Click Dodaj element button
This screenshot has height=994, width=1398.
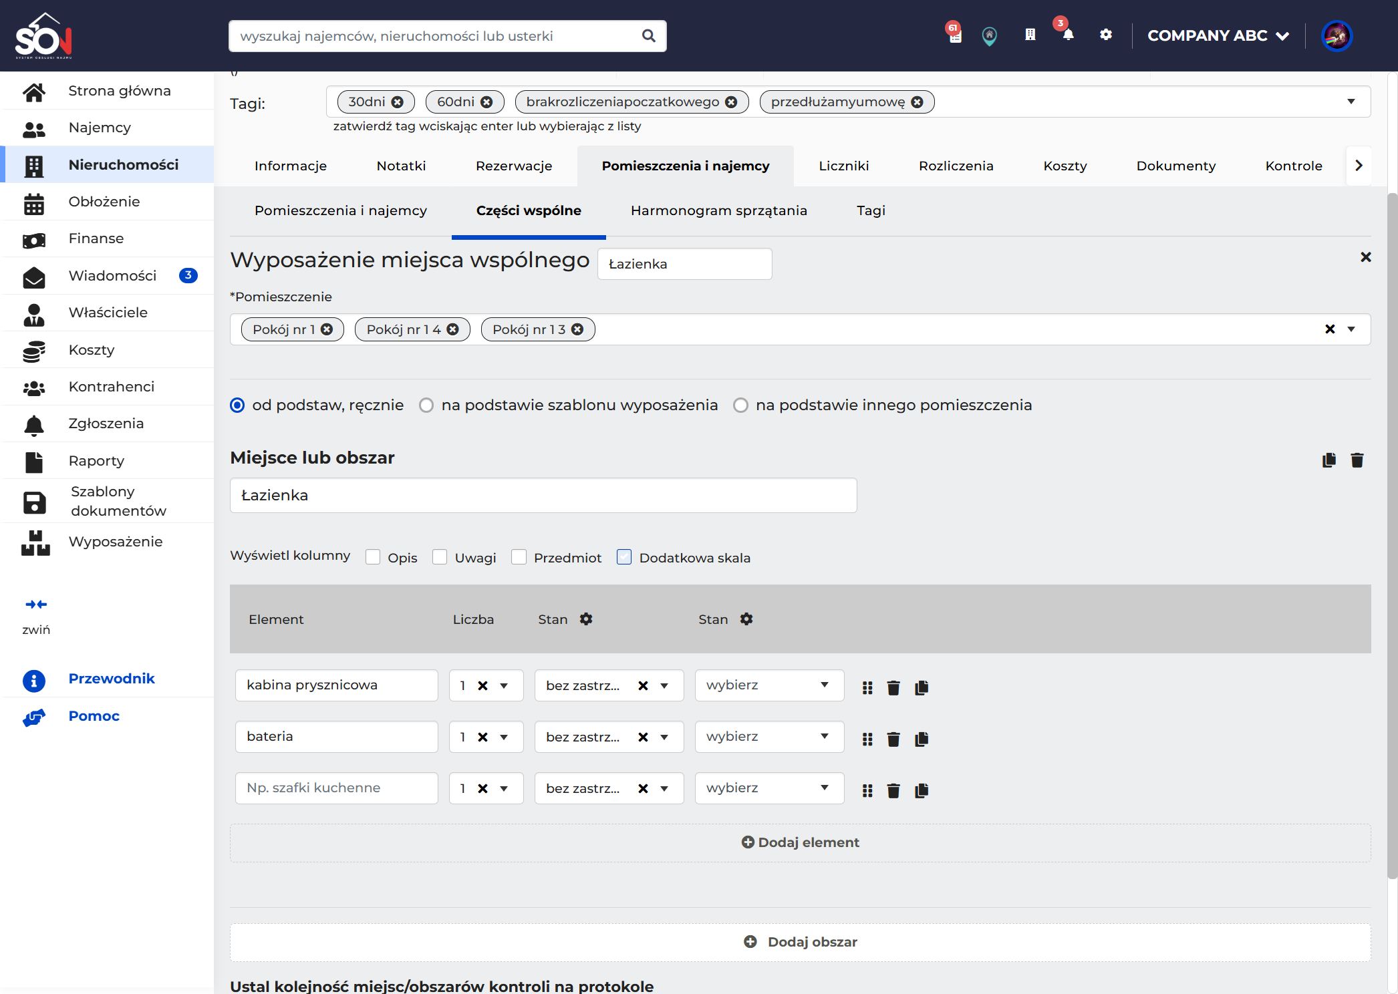801,842
